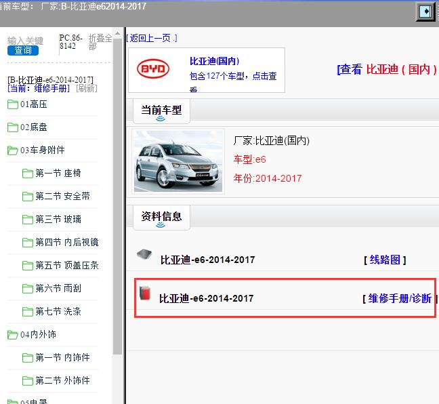The image size is (439, 404).
Task: Click the 年份:2014-2017 text
Action: coord(268,178)
